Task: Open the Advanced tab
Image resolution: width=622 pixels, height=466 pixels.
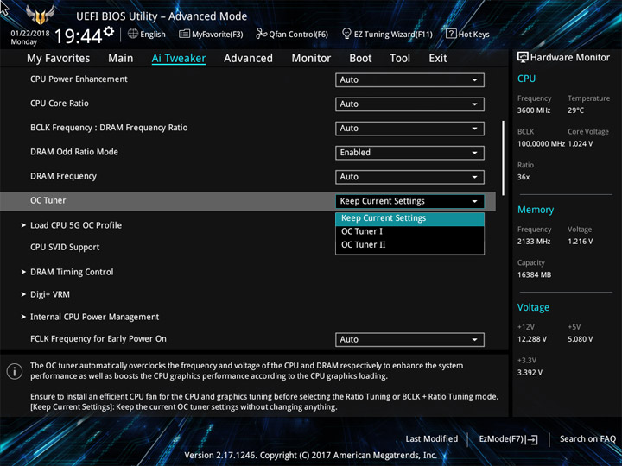Action: point(248,59)
